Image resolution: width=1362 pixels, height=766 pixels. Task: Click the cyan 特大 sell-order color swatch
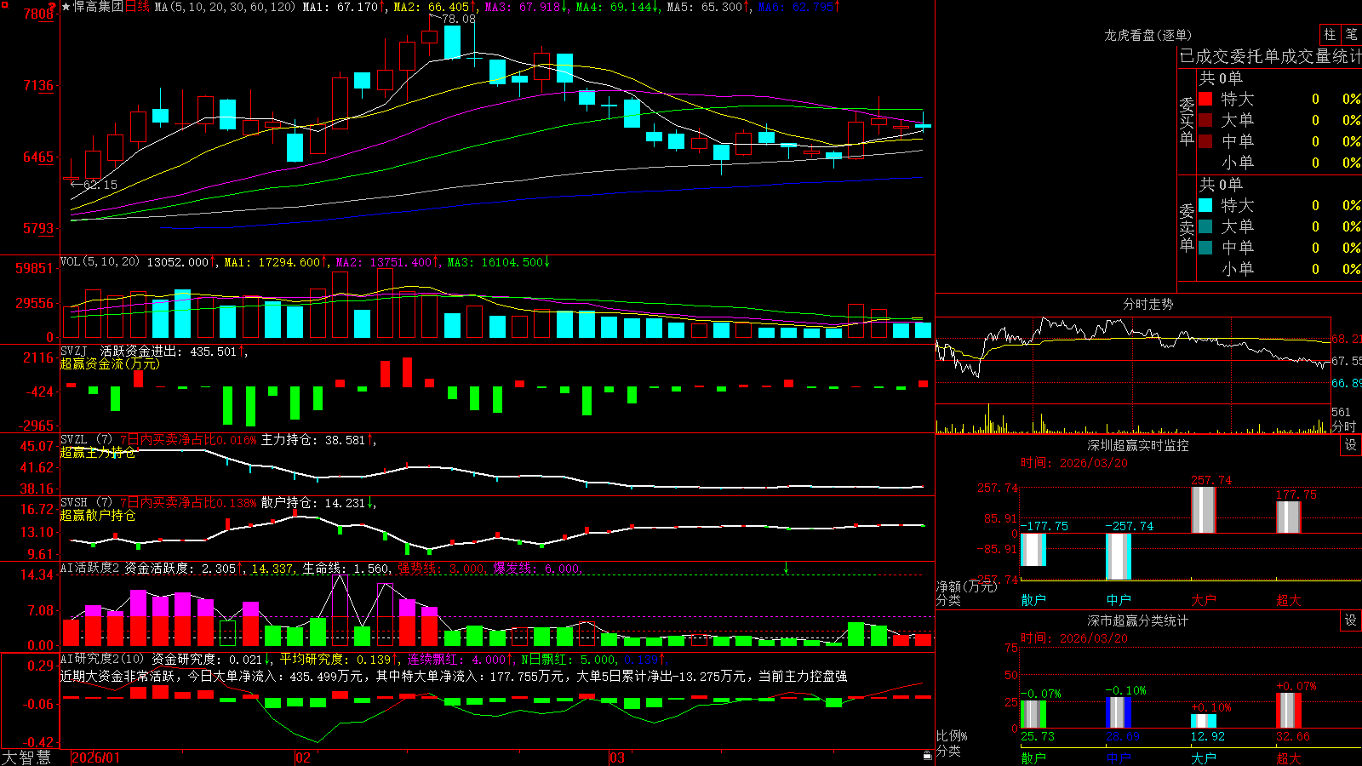coord(1205,205)
